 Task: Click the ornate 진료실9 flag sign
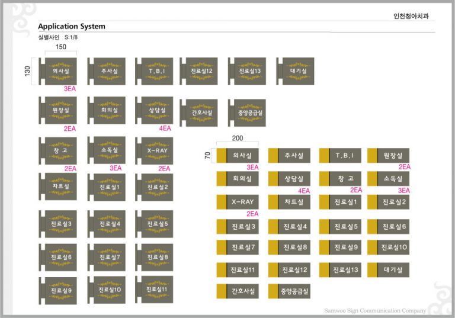59,290
